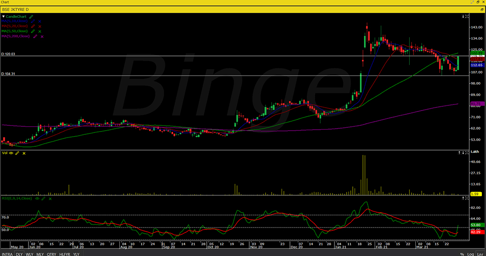Edit MA(S,20,Close) with red pencil
The height and width of the screenshot is (256, 486).
point(33,26)
